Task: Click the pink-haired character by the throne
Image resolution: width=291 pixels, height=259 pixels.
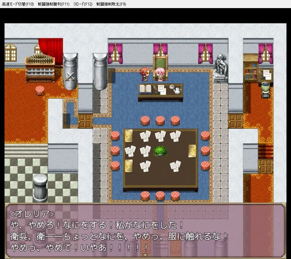Action: click(160, 74)
